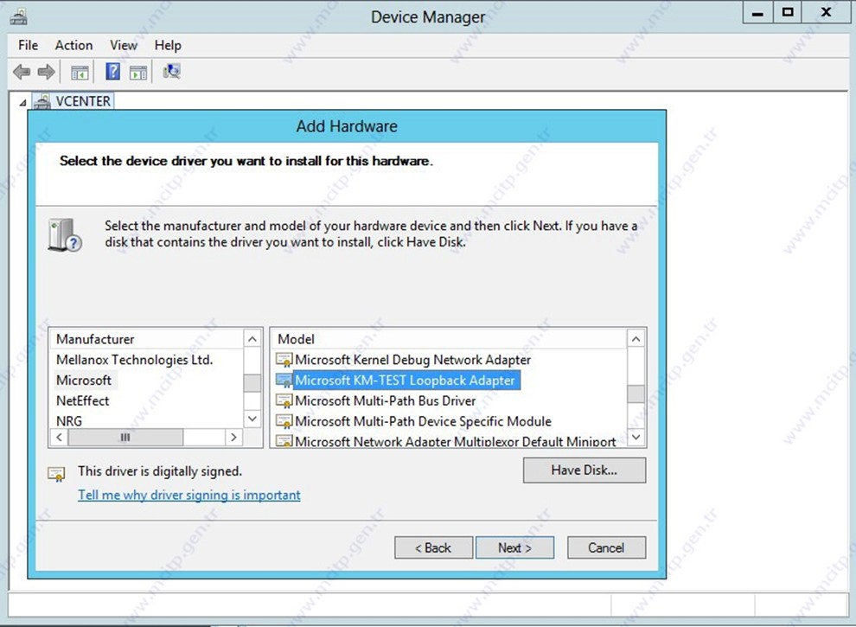
Task: Click down arrow of Manufacturer list scrollbar
Action: [x=252, y=419]
